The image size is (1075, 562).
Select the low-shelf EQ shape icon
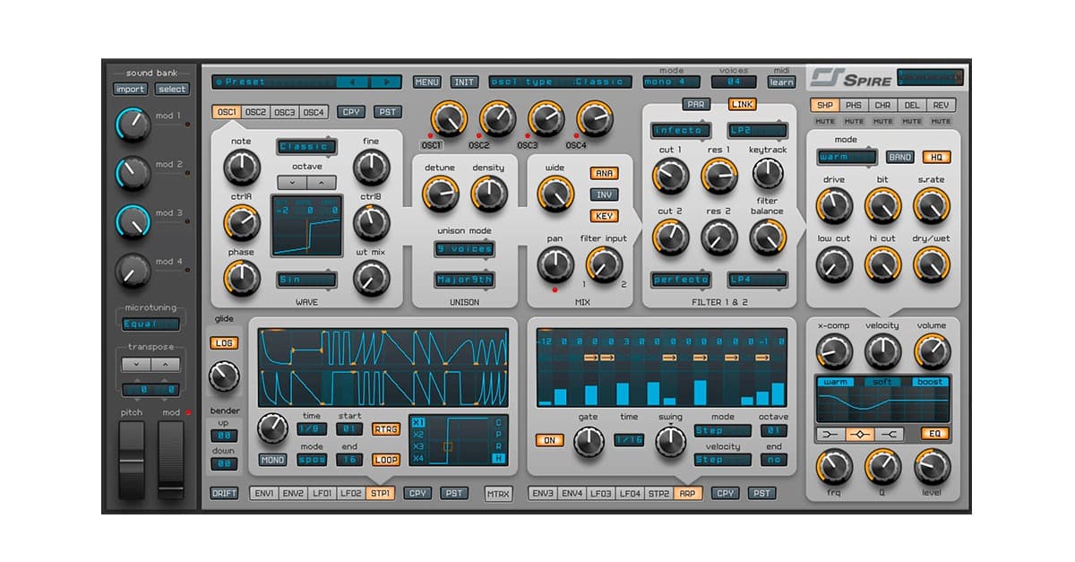click(830, 433)
